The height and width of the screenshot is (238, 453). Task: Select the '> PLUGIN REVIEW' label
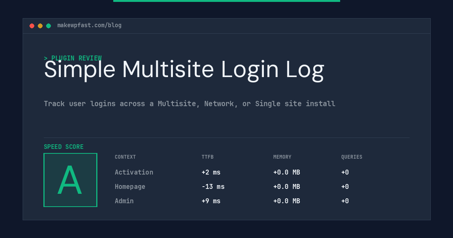72,58
